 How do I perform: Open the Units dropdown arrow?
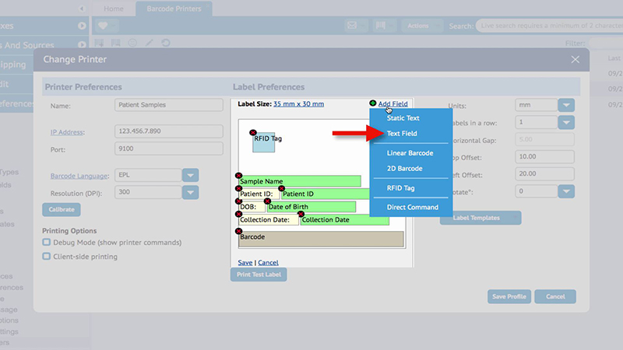click(x=565, y=104)
